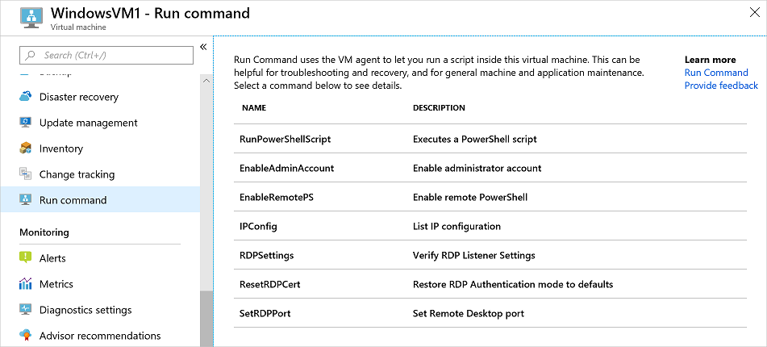Click the Change tracking icon
Image resolution: width=767 pixels, height=347 pixels.
point(25,174)
